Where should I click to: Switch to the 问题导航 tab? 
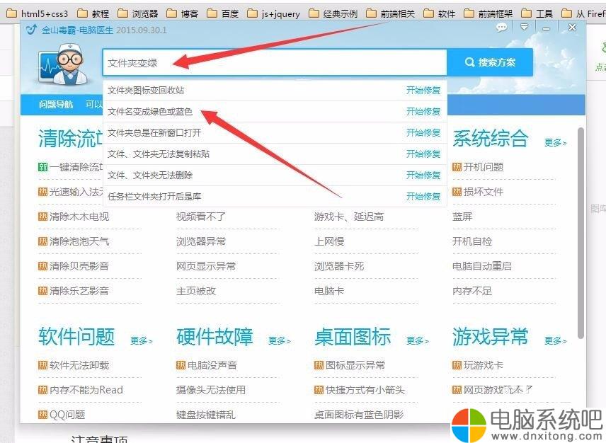pos(56,104)
